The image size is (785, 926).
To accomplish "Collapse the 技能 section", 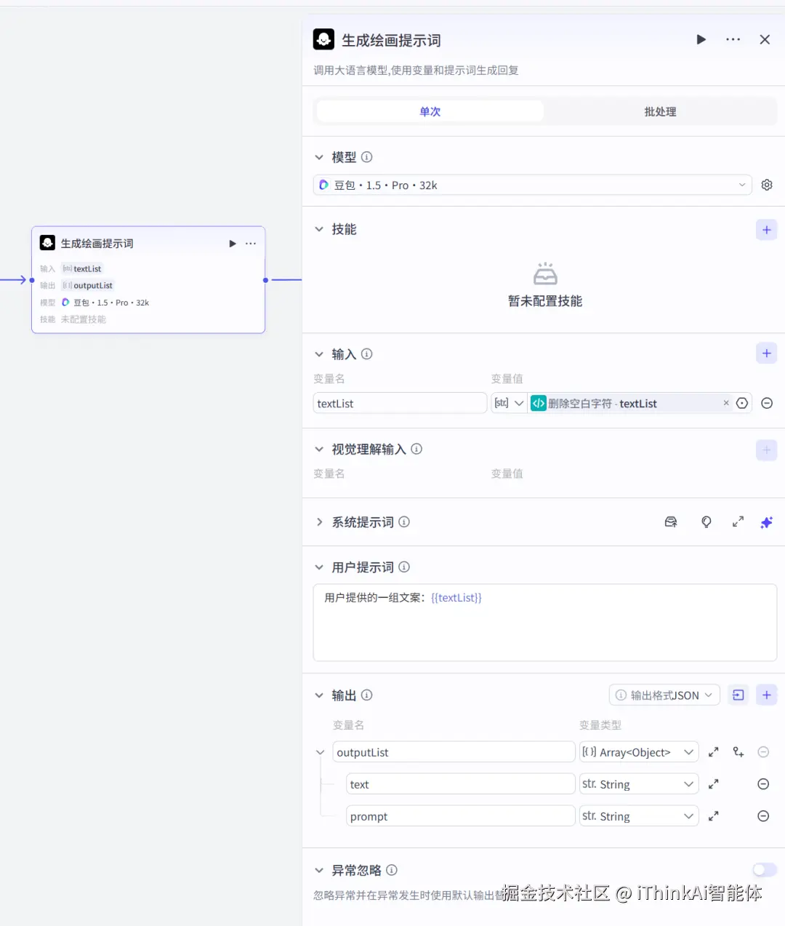I will pos(319,229).
